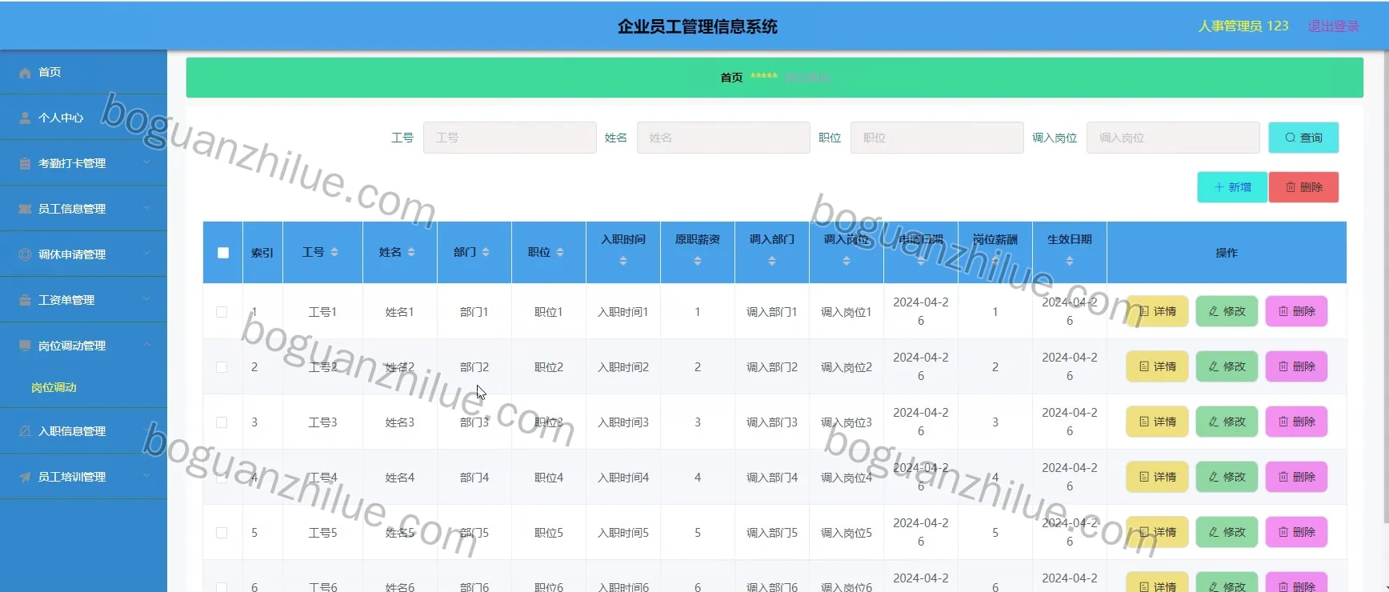Click the 姓名1 table cell
The image size is (1389, 592).
(400, 312)
